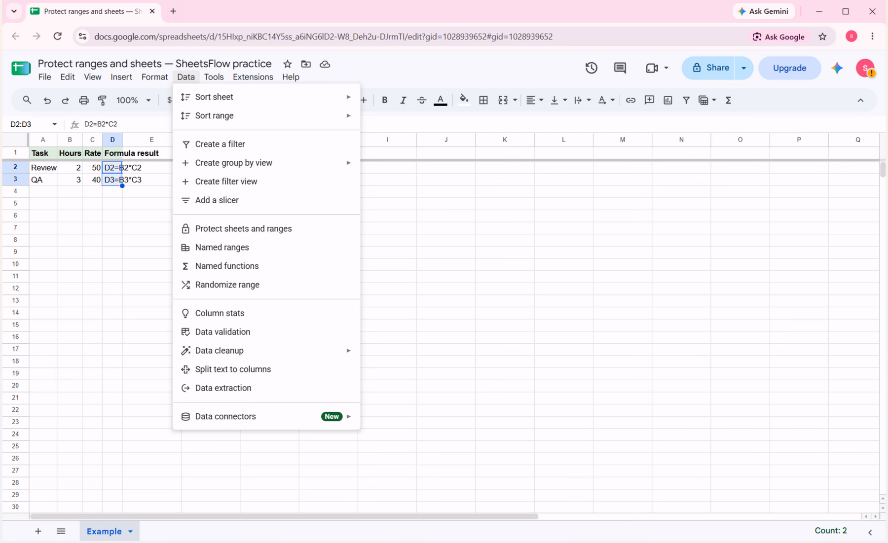Screen dimensions: 888x543
Task: Click the Insert chart icon
Action: 667,100
